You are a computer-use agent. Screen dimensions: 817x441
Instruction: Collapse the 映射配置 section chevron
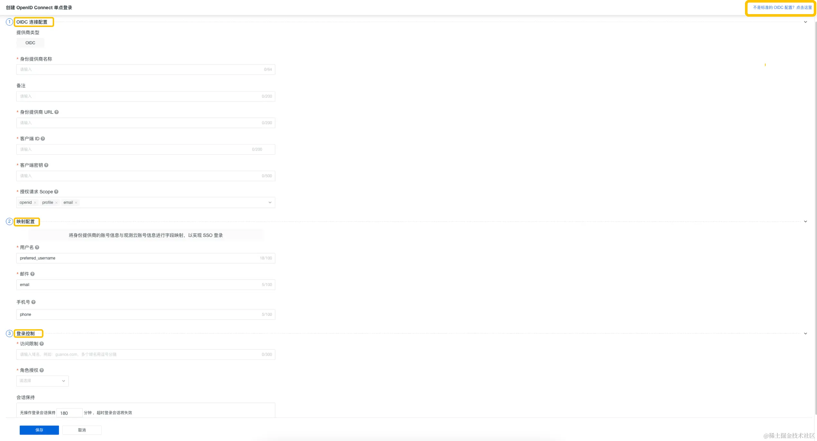[x=805, y=221]
